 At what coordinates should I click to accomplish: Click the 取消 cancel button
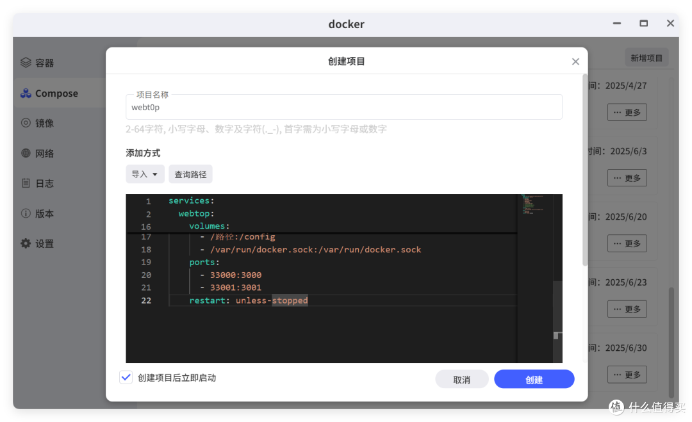[x=461, y=379]
